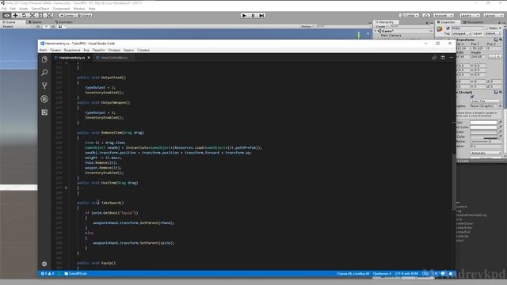Open Unity's GameObject menu
The width and height of the screenshot is (507, 285).
tap(40, 9)
